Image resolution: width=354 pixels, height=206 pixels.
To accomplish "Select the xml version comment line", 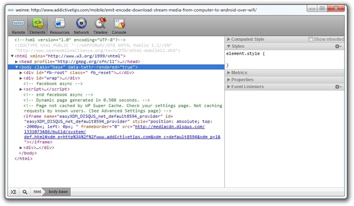I will coord(70,40).
